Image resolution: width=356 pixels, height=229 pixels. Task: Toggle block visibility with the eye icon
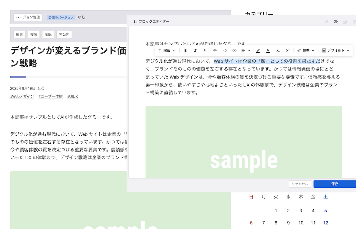(336, 22)
